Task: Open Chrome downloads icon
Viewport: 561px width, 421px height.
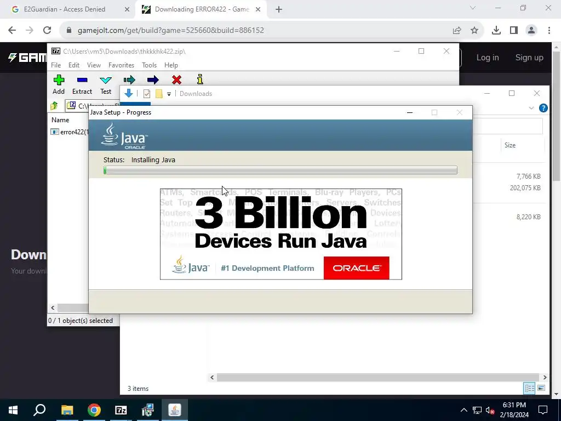Action: 496,31
